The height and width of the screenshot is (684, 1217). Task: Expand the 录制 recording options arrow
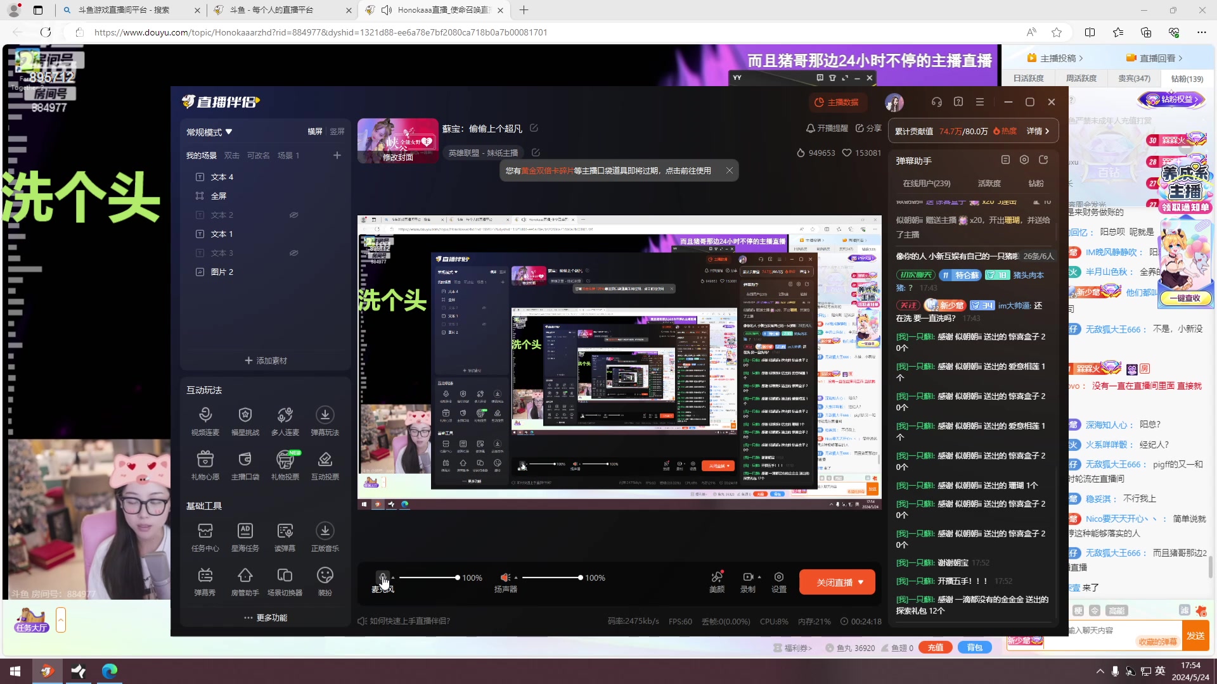tap(759, 577)
